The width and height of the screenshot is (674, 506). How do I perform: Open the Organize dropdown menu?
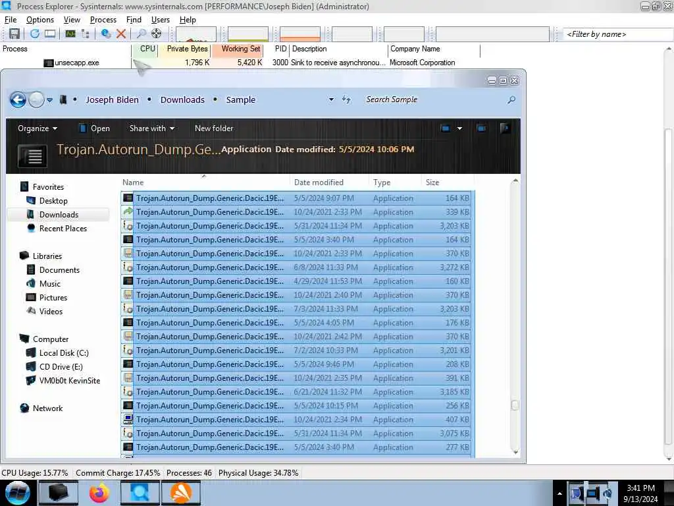[x=38, y=128]
